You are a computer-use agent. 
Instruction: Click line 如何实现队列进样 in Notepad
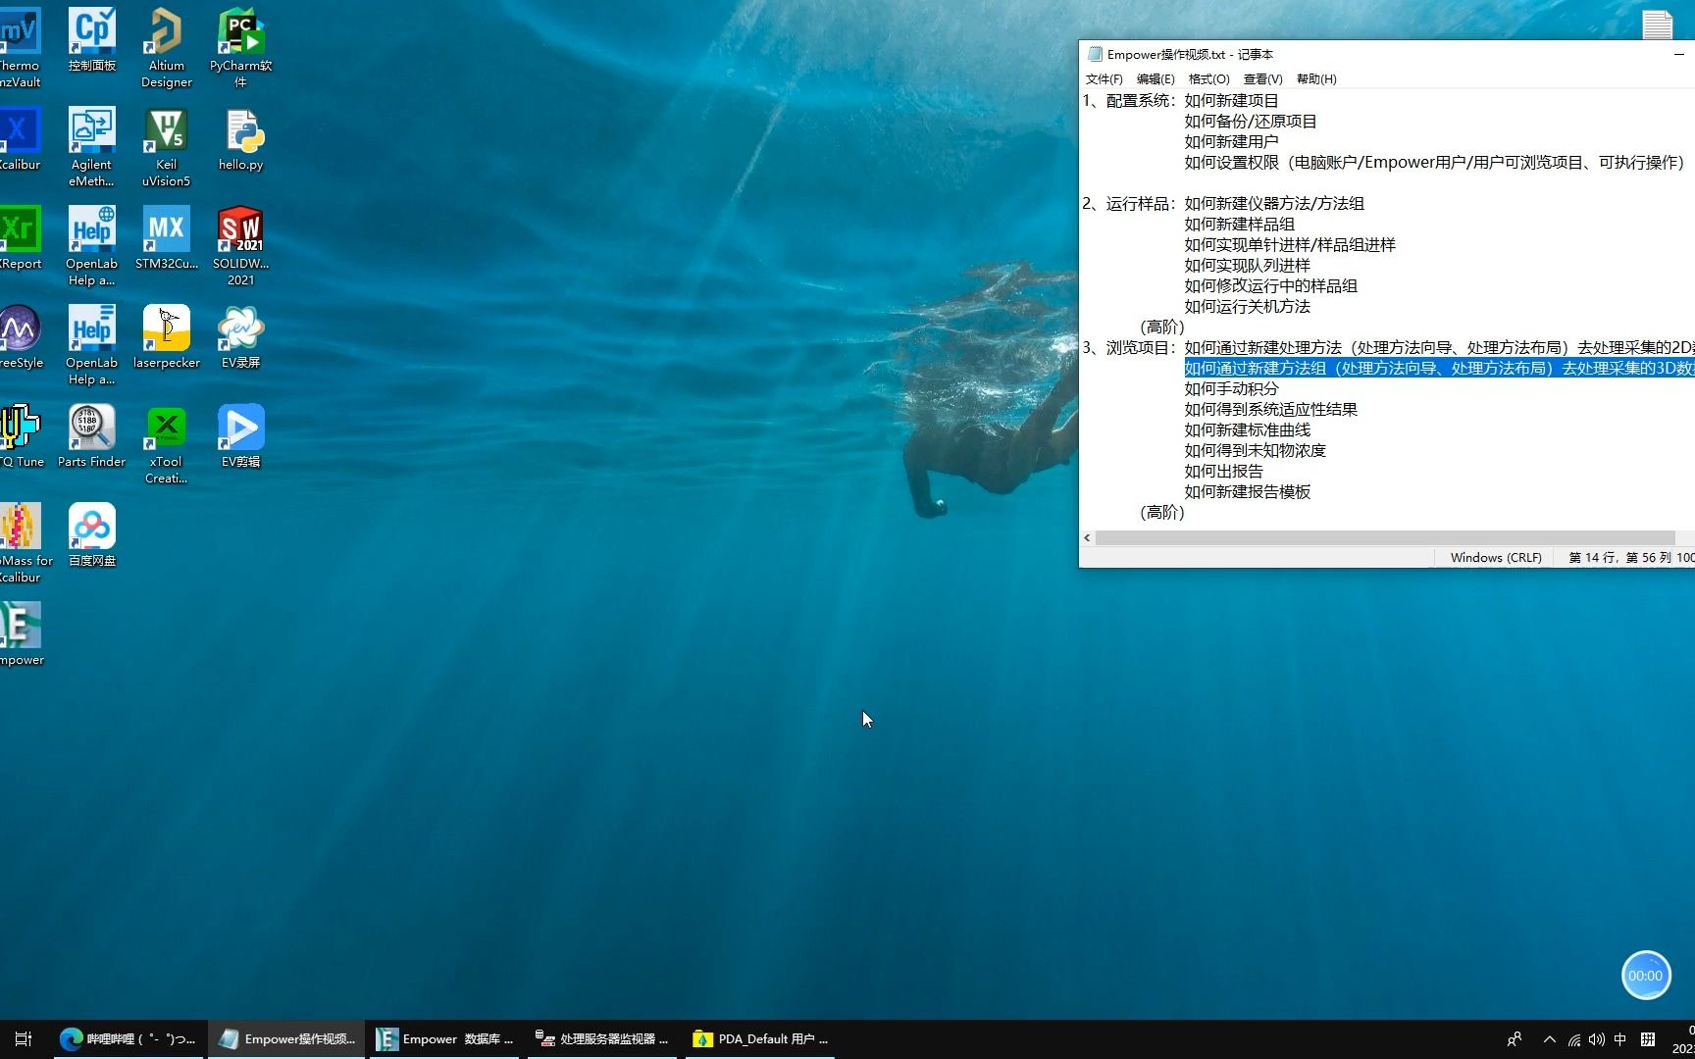(1247, 265)
